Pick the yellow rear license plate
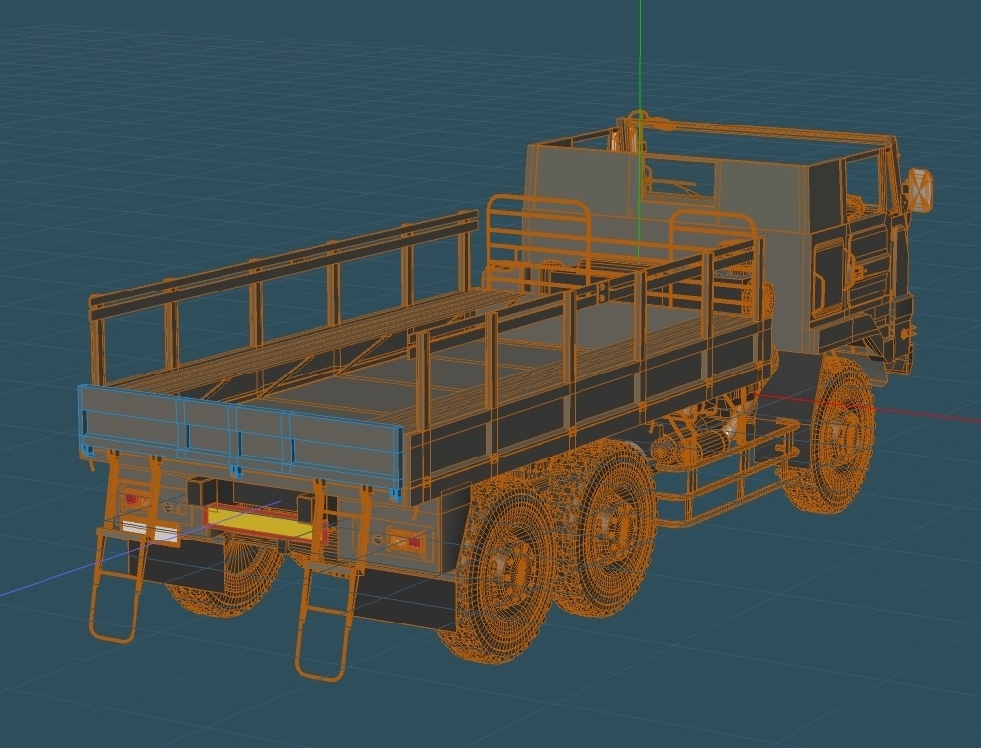 tap(260, 522)
